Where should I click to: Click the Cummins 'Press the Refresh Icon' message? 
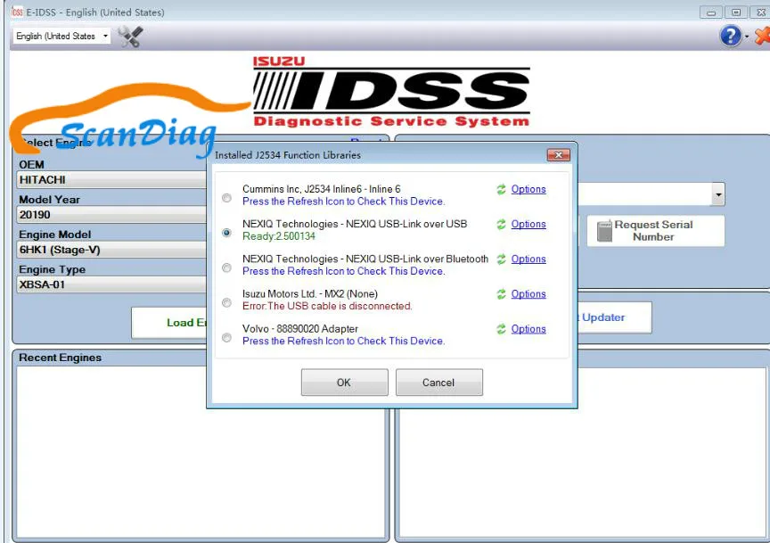[344, 202]
